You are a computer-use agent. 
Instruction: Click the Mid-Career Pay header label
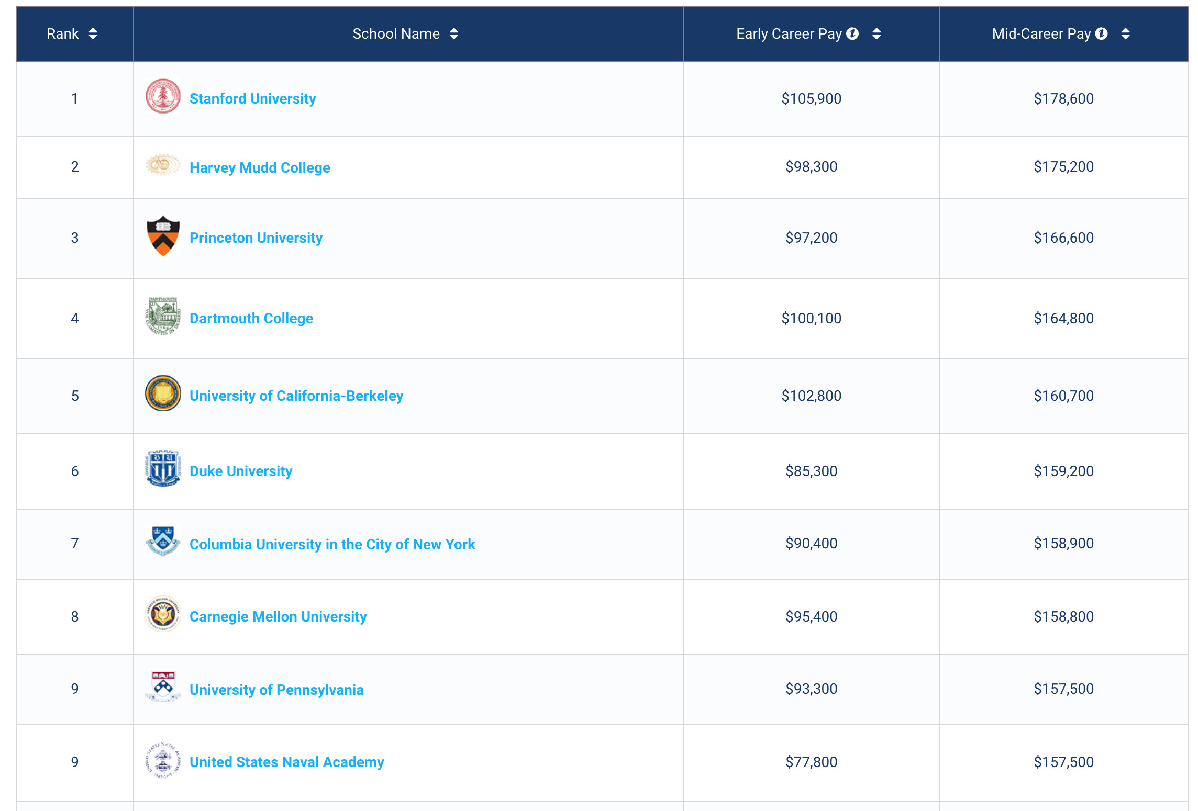[1041, 34]
